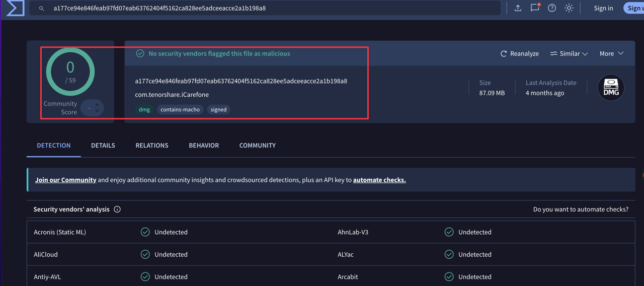Screen dimensions: 644x286
Task: Click the file hash text below the banner
Action: point(241,81)
